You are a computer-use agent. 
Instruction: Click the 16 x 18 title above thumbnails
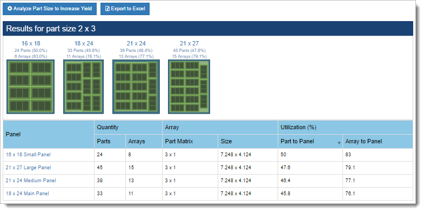[31, 43]
